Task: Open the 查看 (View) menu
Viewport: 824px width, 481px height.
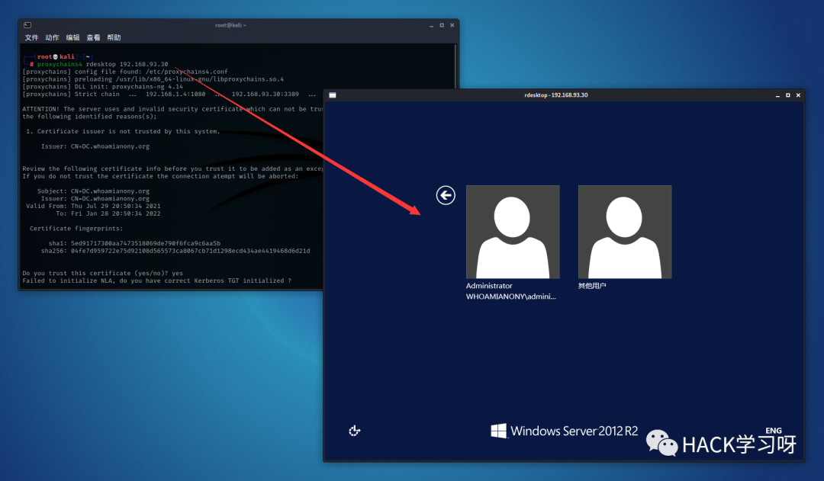Action: [93, 37]
